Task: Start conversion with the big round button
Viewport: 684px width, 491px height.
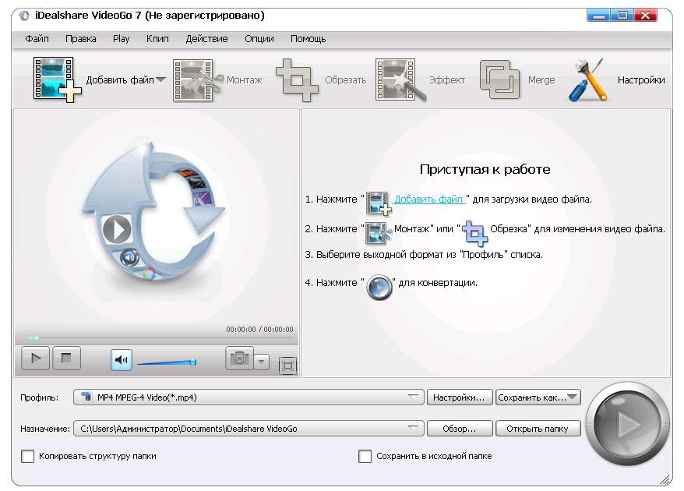Action: pos(628,424)
